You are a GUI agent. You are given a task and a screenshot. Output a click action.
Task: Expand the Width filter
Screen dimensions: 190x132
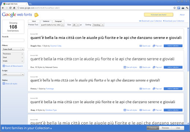[x=13, y=61]
